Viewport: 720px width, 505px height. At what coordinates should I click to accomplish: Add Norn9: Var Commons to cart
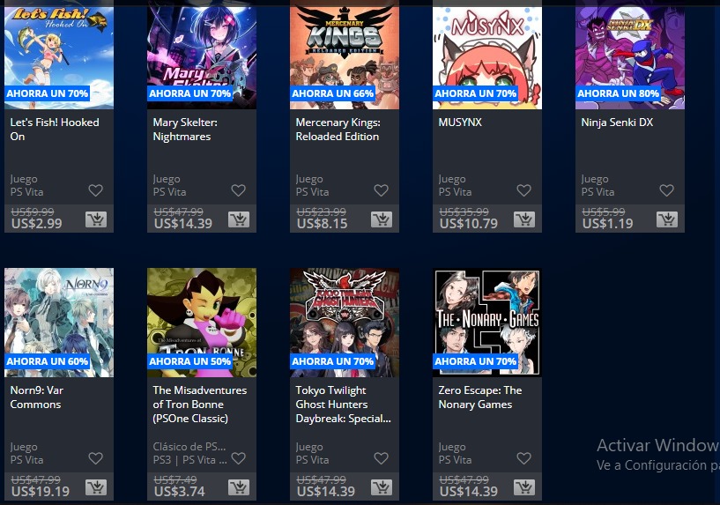(x=96, y=487)
